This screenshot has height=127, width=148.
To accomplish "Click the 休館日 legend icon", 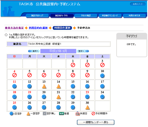I will 77,114.
